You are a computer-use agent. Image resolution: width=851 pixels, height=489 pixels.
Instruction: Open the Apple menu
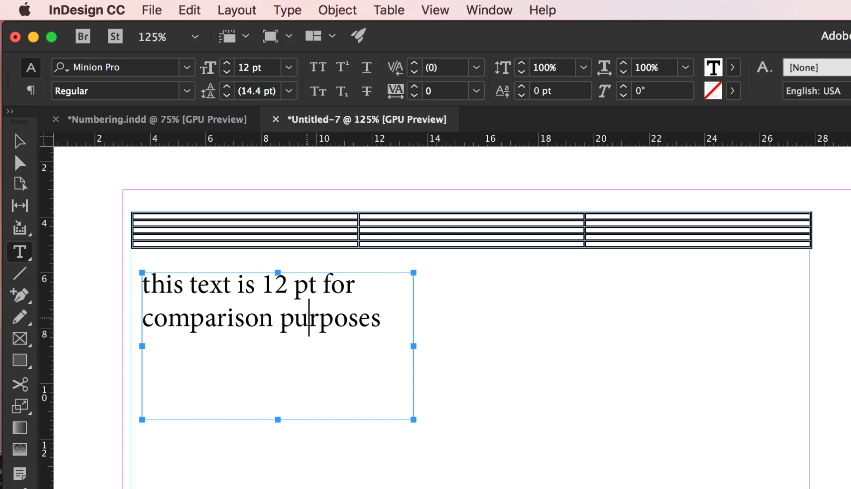[x=24, y=10]
